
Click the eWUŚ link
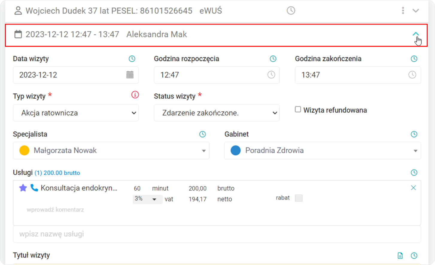(x=211, y=11)
